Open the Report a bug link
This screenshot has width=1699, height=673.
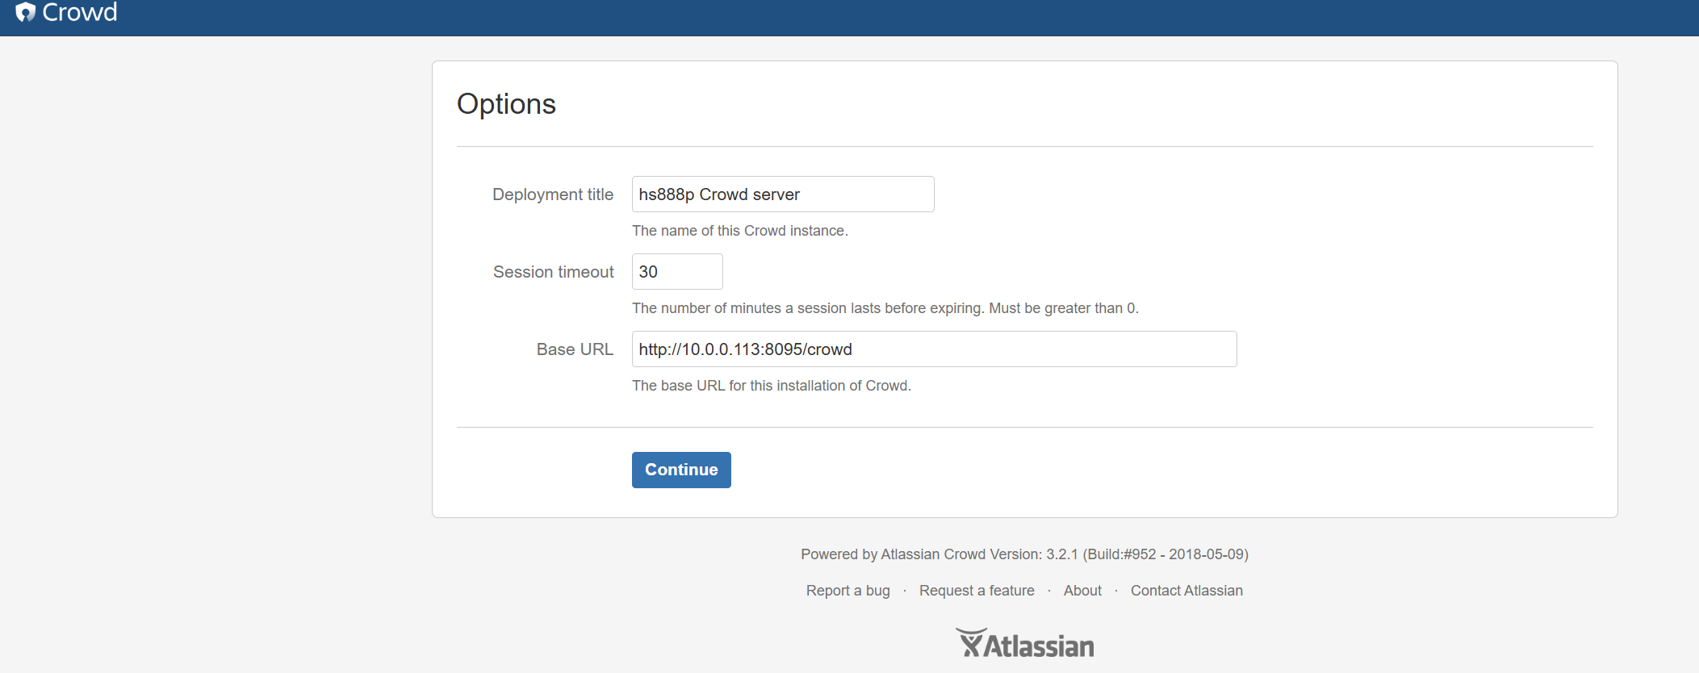pos(847,591)
